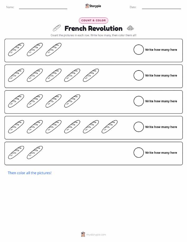Click the second baguette in the last row
Image resolution: width=187 pixels, height=242 pixels.
(35, 153)
